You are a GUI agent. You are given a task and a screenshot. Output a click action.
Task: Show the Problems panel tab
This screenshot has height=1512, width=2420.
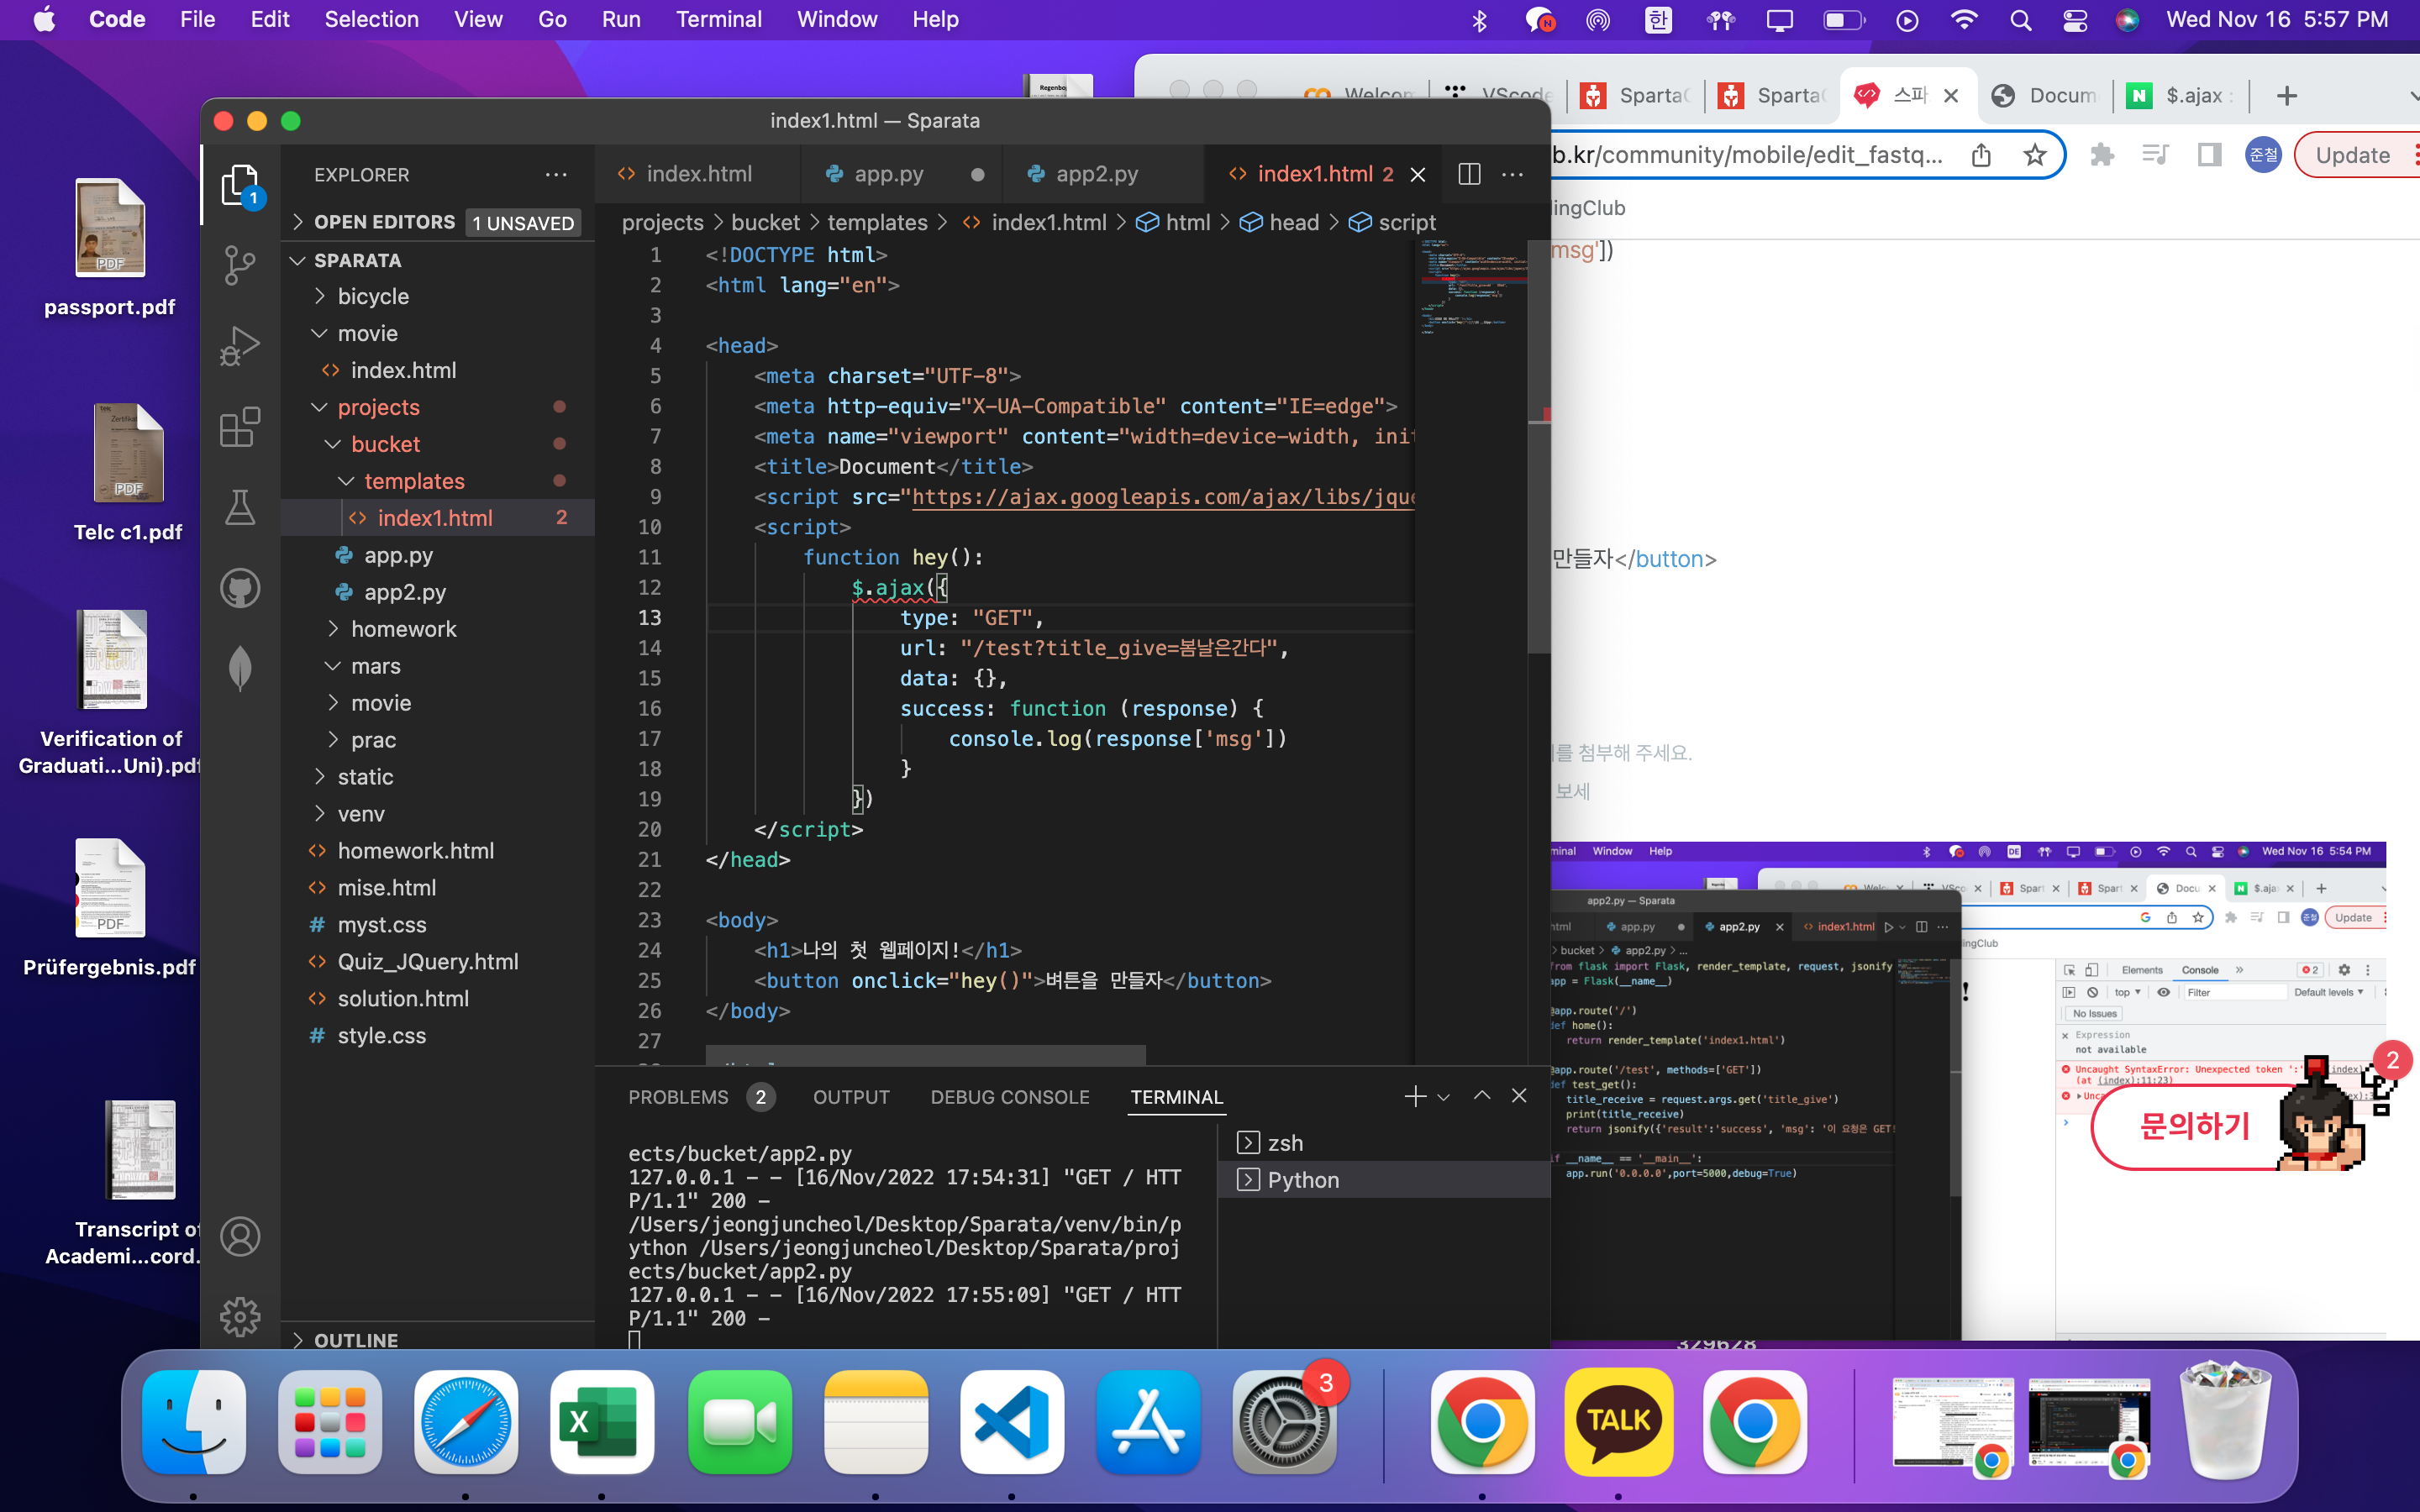(x=700, y=1097)
